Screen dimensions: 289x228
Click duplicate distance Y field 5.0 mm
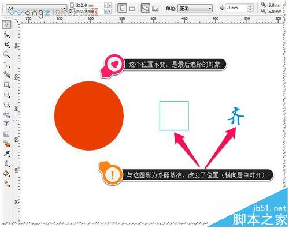[275, 12]
